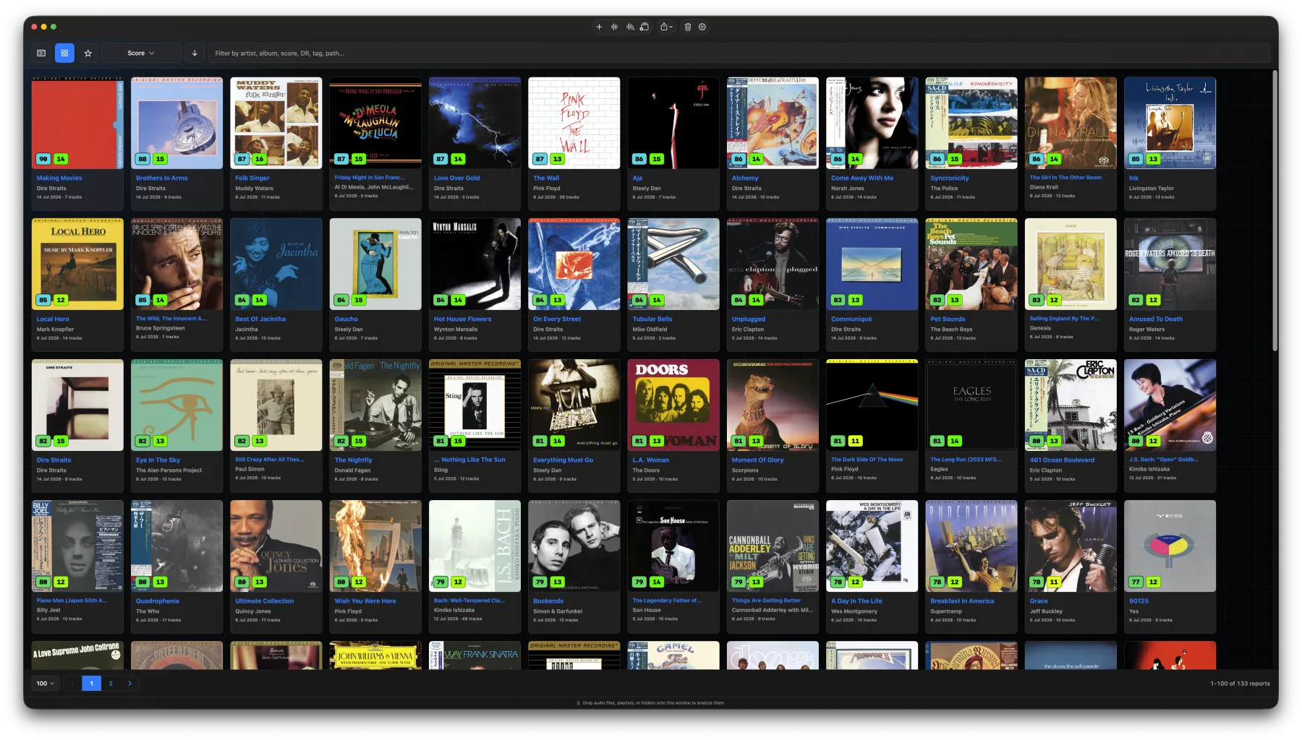Image resolution: width=1302 pixels, height=740 pixels.
Task: Click the Ultimate Collection title
Action: point(265,601)
